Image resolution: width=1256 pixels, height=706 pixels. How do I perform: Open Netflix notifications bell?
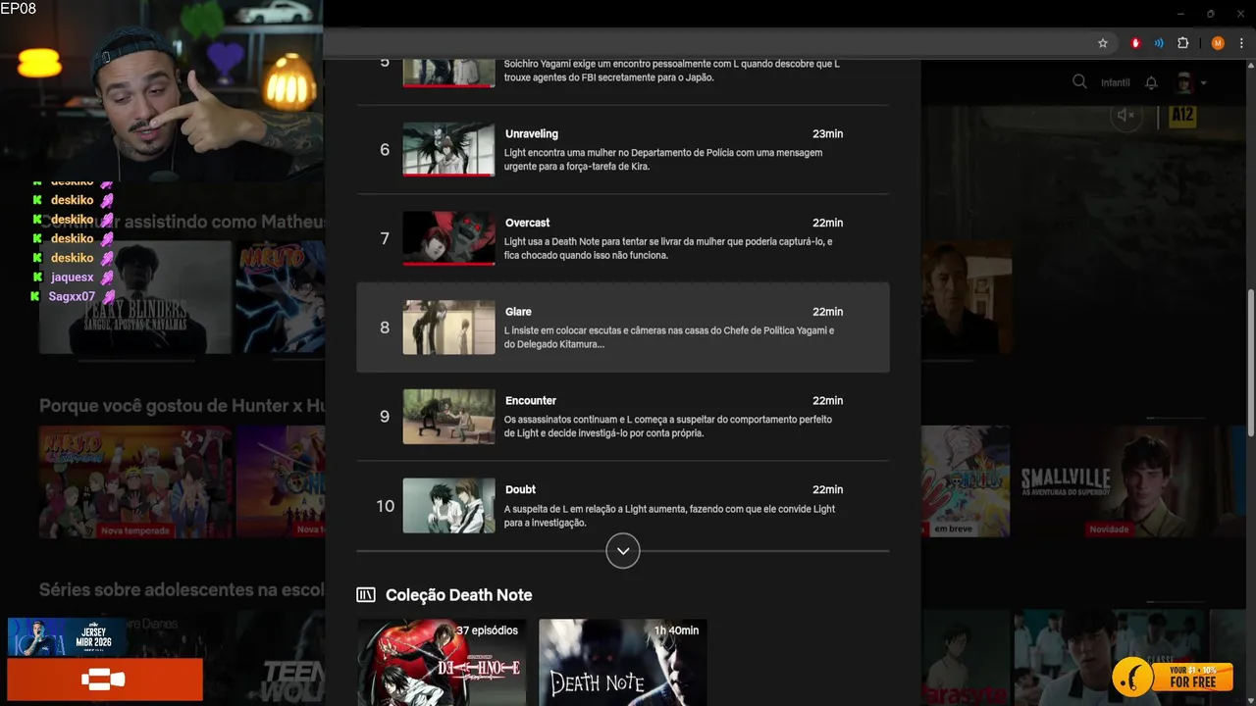click(x=1152, y=82)
